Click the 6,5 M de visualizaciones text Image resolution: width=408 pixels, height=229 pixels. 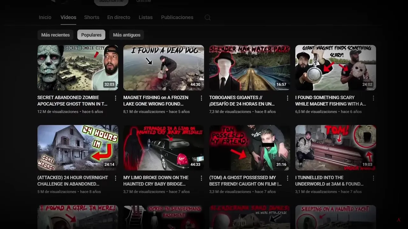pyautogui.click(x=316, y=112)
